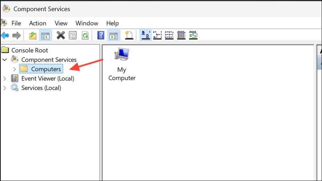This screenshot has width=322, height=181.
Task: Switch to Large Icons view
Action: coord(146,35)
